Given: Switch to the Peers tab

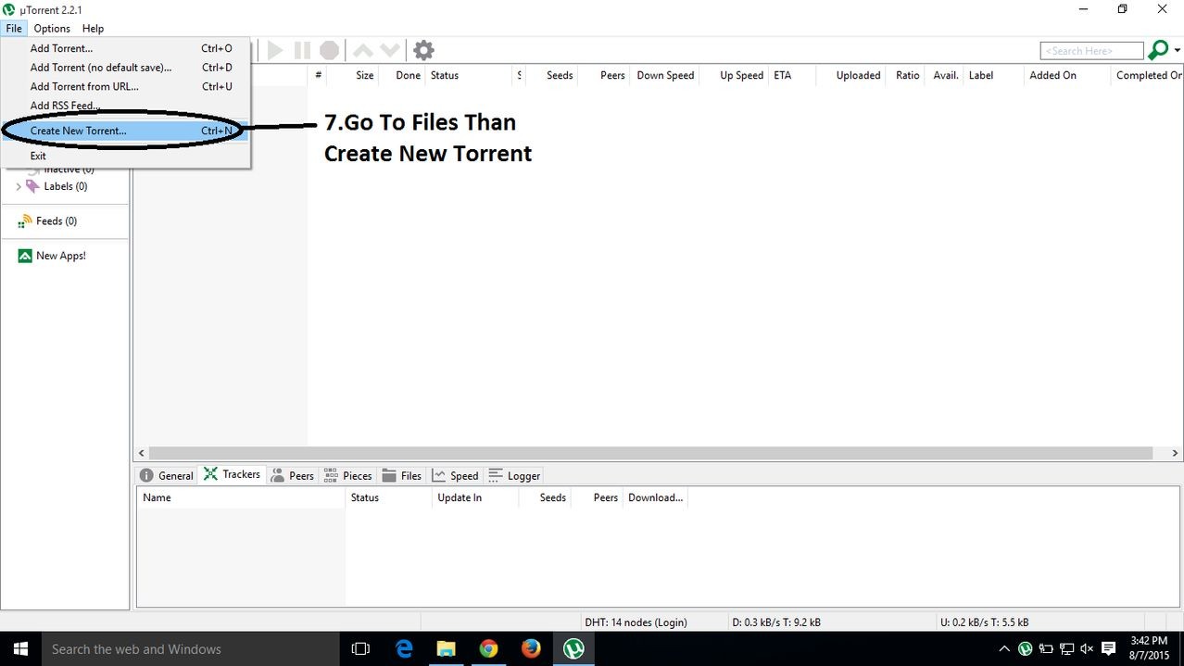Looking at the screenshot, I should click(292, 475).
